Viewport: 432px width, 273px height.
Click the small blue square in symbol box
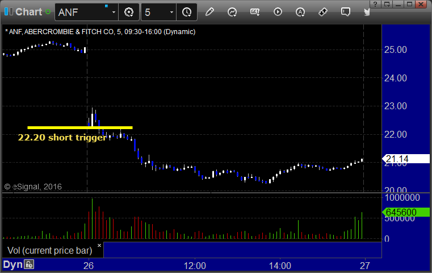click(x=107, y=6)
